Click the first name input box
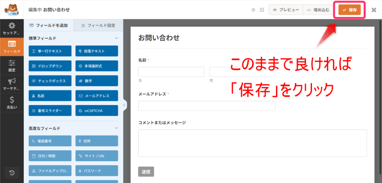The image size is (382, 183). 171,72
